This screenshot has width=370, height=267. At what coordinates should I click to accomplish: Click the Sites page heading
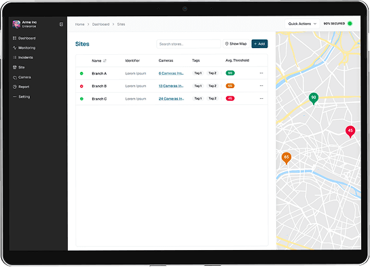82,44
